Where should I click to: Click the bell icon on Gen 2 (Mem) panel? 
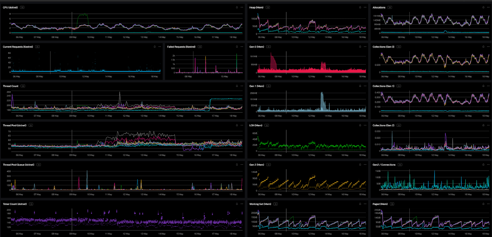point(360,165)
